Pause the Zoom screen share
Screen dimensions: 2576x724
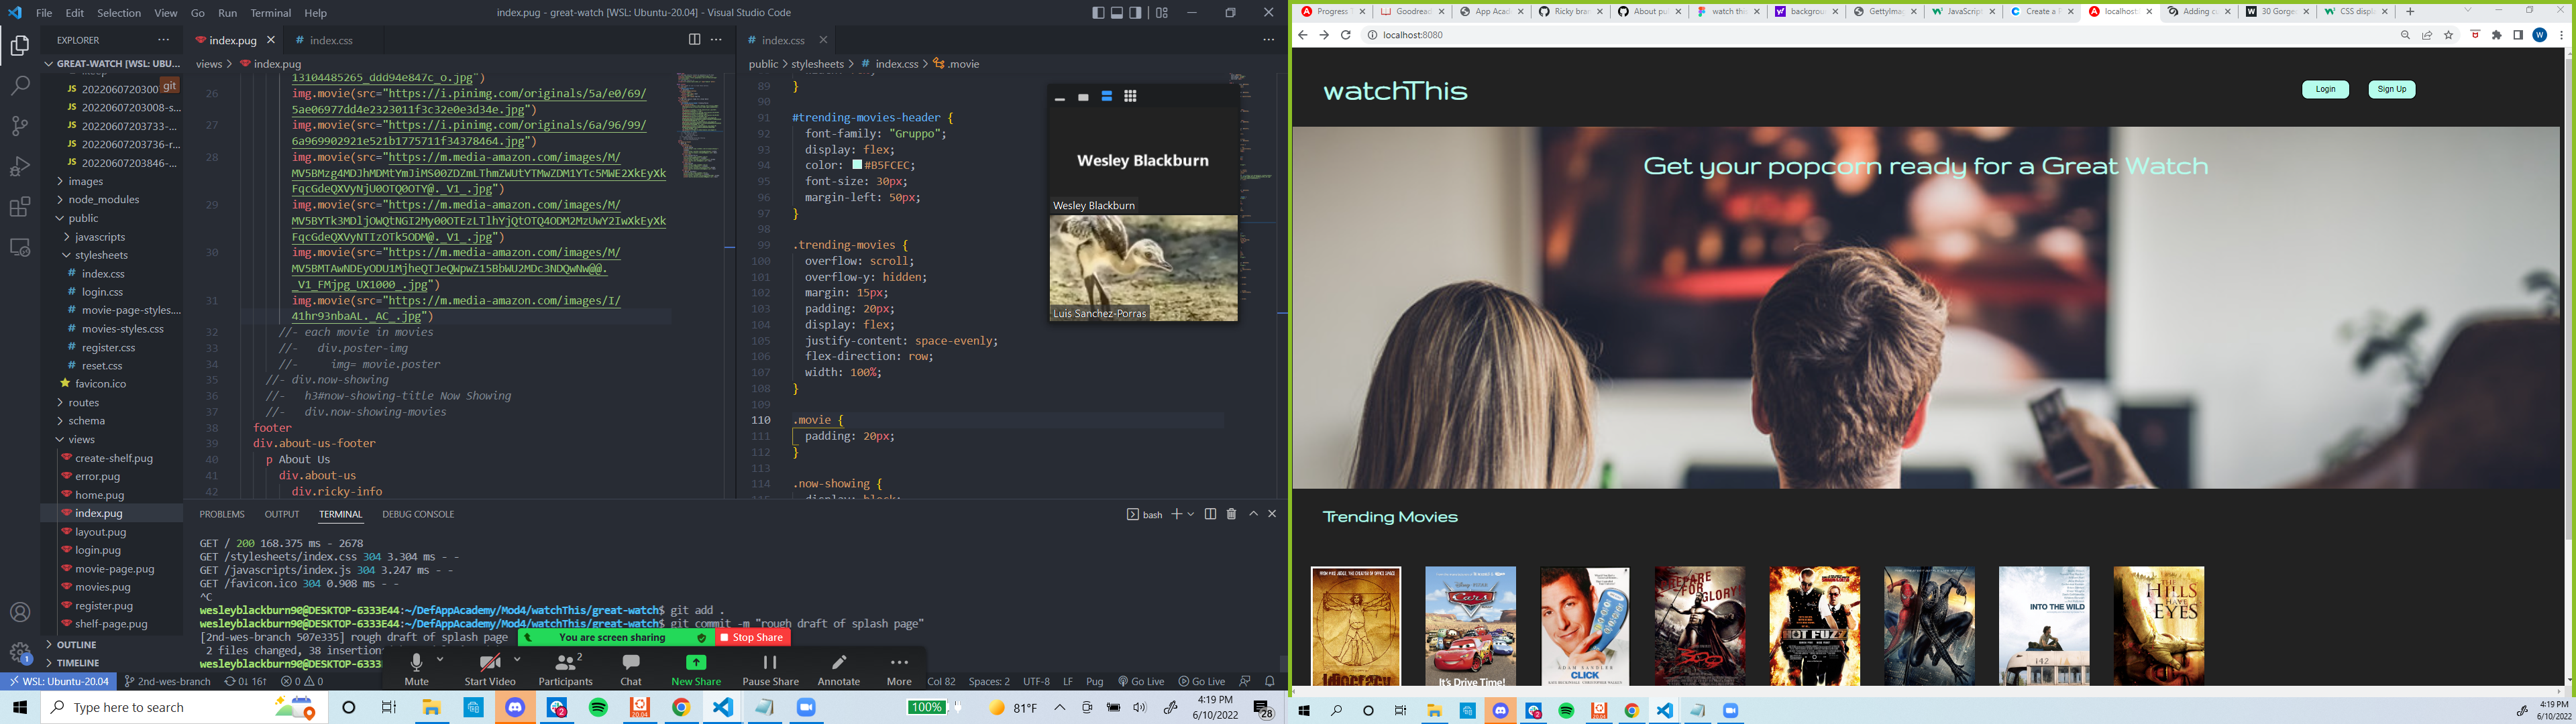[x=770, y=669]
